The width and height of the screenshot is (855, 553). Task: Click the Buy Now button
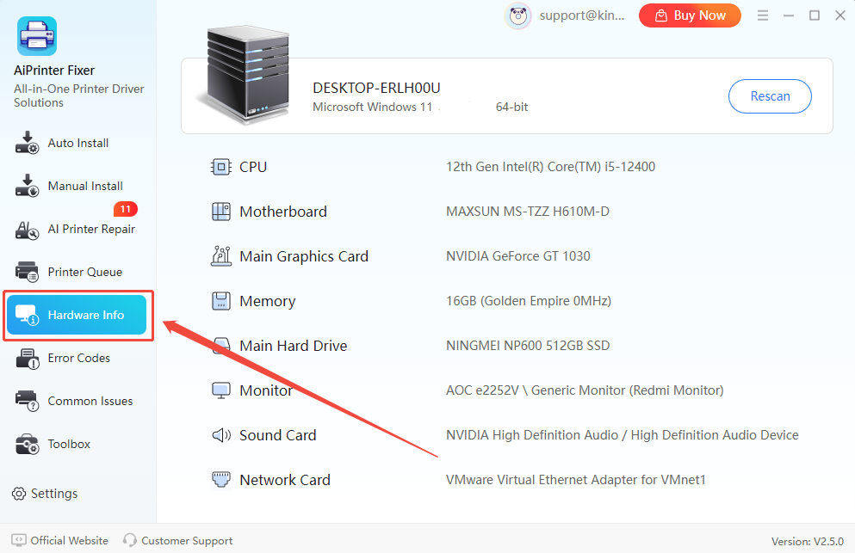tap(690, 15)
